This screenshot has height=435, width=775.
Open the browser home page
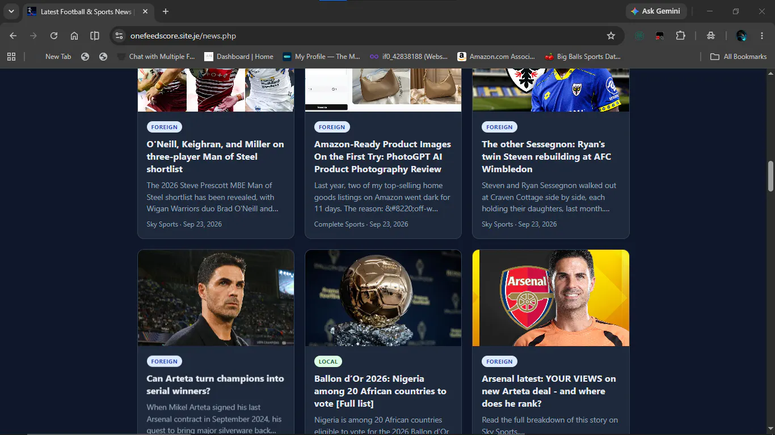[74, 36]
